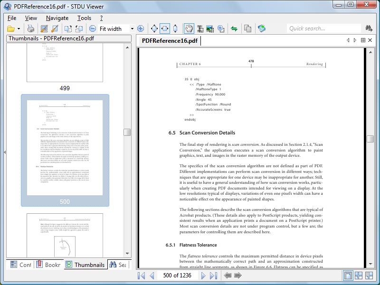Click the binoculars search icon
This screenshot has height=285, width=380.
369,28
